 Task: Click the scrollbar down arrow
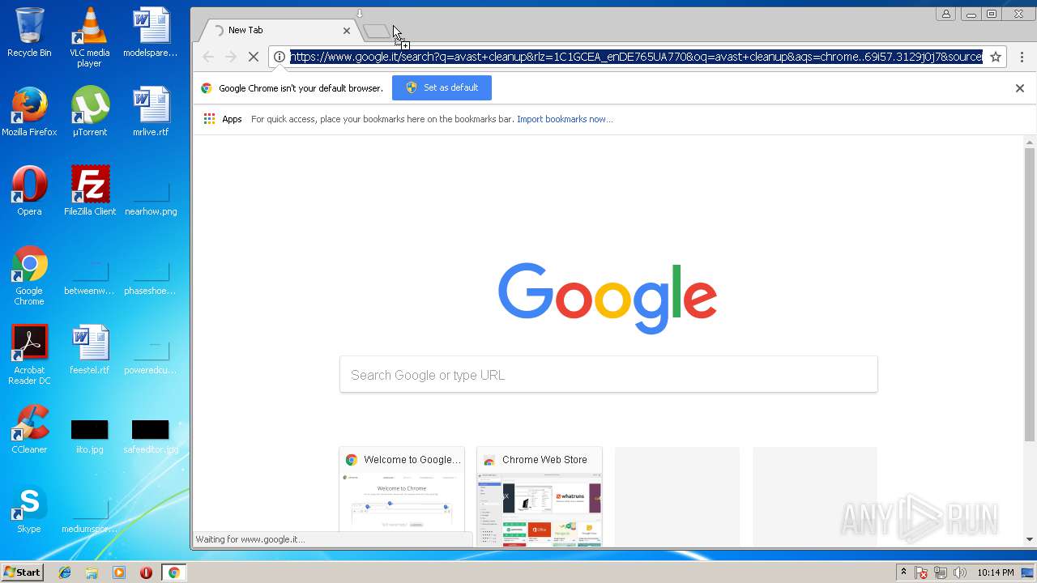(1030, 539)
